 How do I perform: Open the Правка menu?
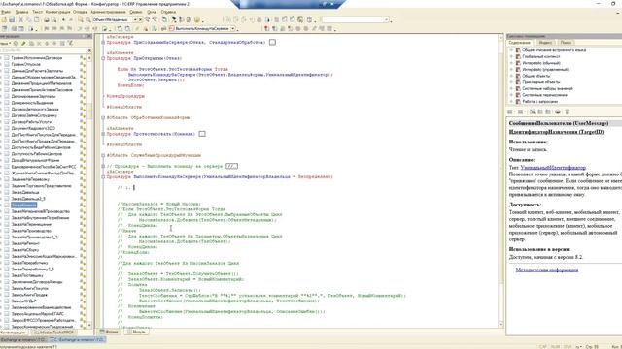21,12
